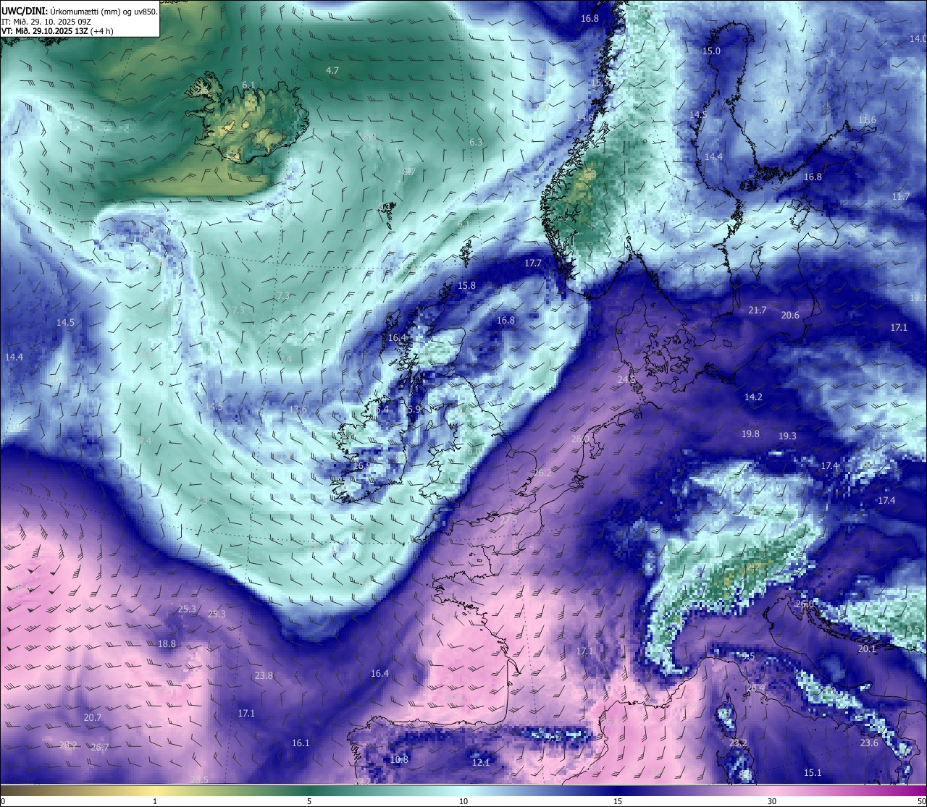Click the 11.7 value near the right edge
The width and height of the screenshot is (927, 807).
pos(901,197)
